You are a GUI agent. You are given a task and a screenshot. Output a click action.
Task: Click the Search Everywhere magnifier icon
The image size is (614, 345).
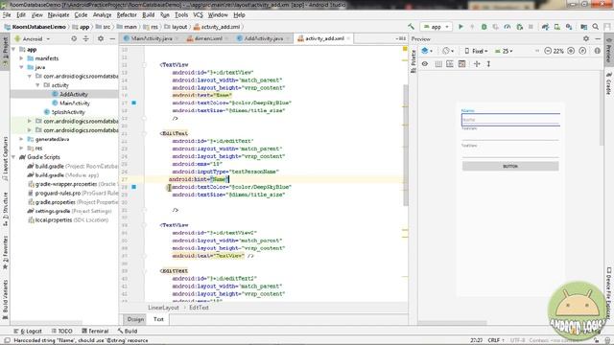(596, 27)
